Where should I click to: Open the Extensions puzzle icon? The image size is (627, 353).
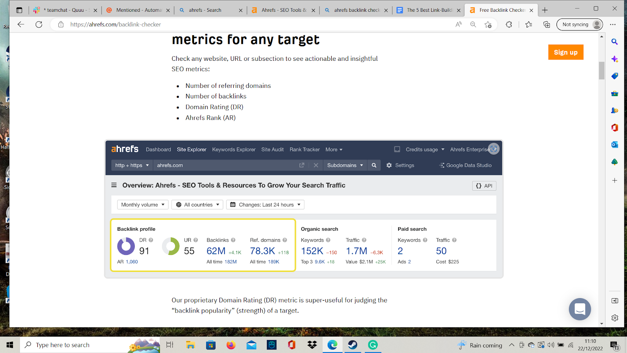pyautogui.click(x=509, y=24)
